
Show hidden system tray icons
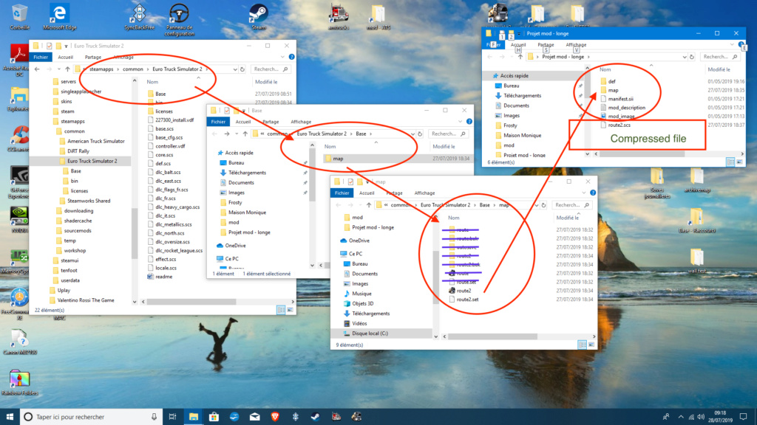681,417
